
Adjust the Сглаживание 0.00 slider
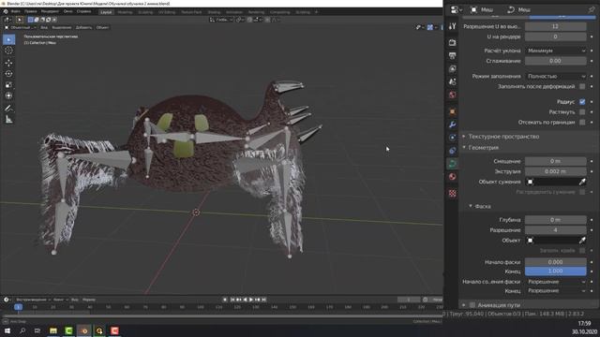(556, 61)
